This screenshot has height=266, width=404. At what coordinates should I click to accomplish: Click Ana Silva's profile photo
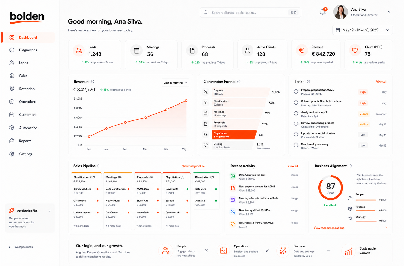[340, 12]
